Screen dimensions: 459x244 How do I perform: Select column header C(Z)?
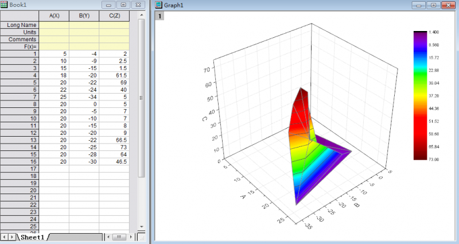[x=114, y=16]
